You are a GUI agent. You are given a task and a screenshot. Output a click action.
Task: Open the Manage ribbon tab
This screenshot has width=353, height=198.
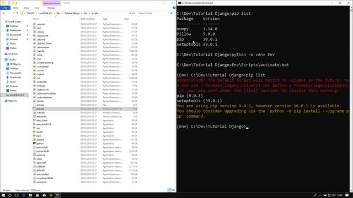click(x=51, y=8)
